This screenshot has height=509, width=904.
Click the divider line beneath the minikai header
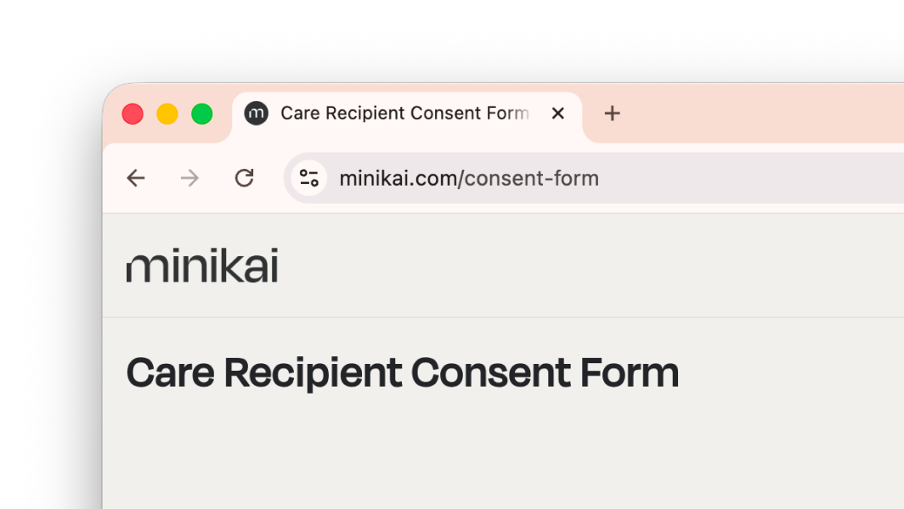[x=501, y=317]
